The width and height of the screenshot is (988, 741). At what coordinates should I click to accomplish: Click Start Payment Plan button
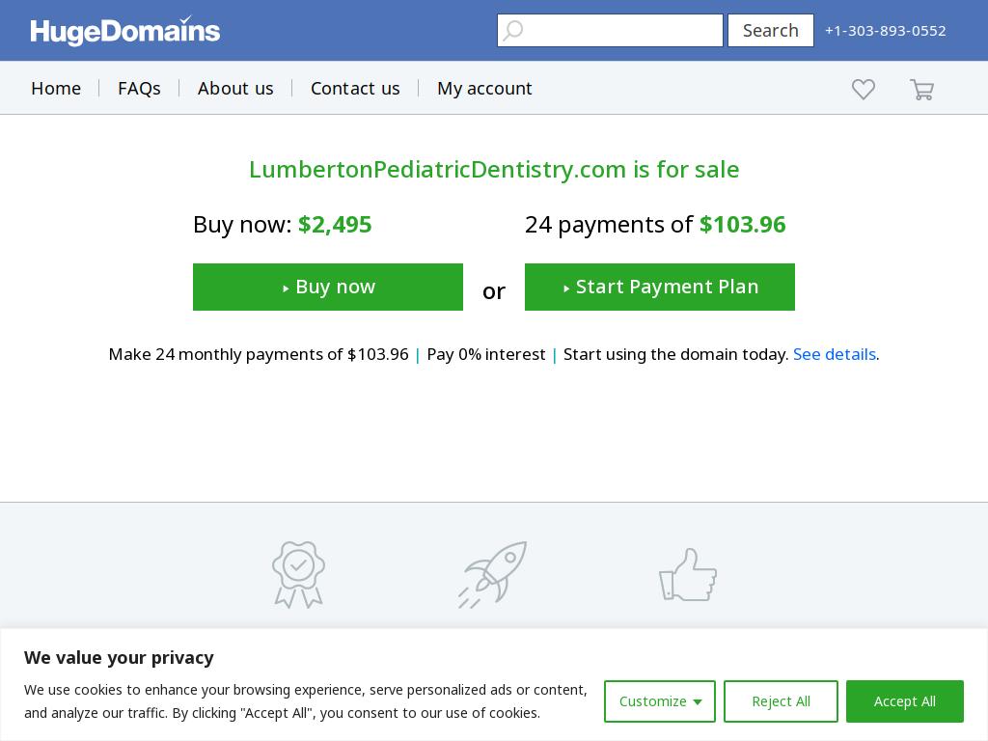[660, 287]
